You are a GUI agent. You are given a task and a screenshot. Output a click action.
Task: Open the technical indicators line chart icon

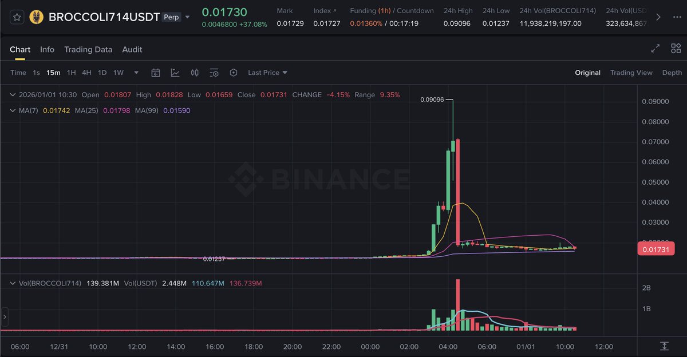175,73
